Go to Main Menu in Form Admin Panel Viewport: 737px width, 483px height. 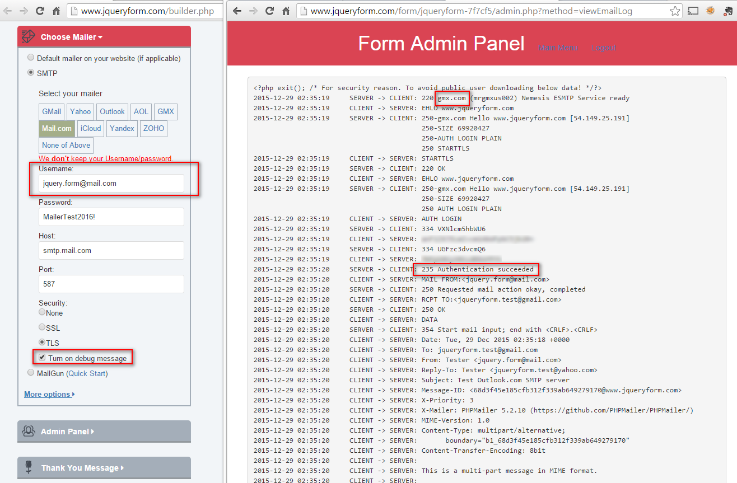(x=558, y=48)
